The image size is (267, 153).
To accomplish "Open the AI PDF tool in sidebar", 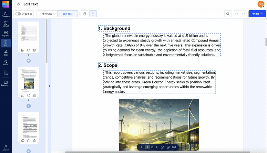I will [x=6, y=62].
